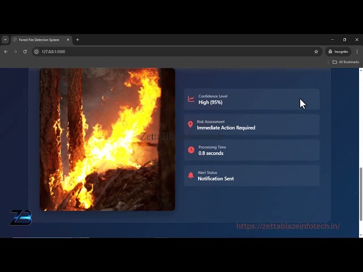The image size is (363, 272).
Task: Open the Chrome three-dot menu
Action: (357, 52)
